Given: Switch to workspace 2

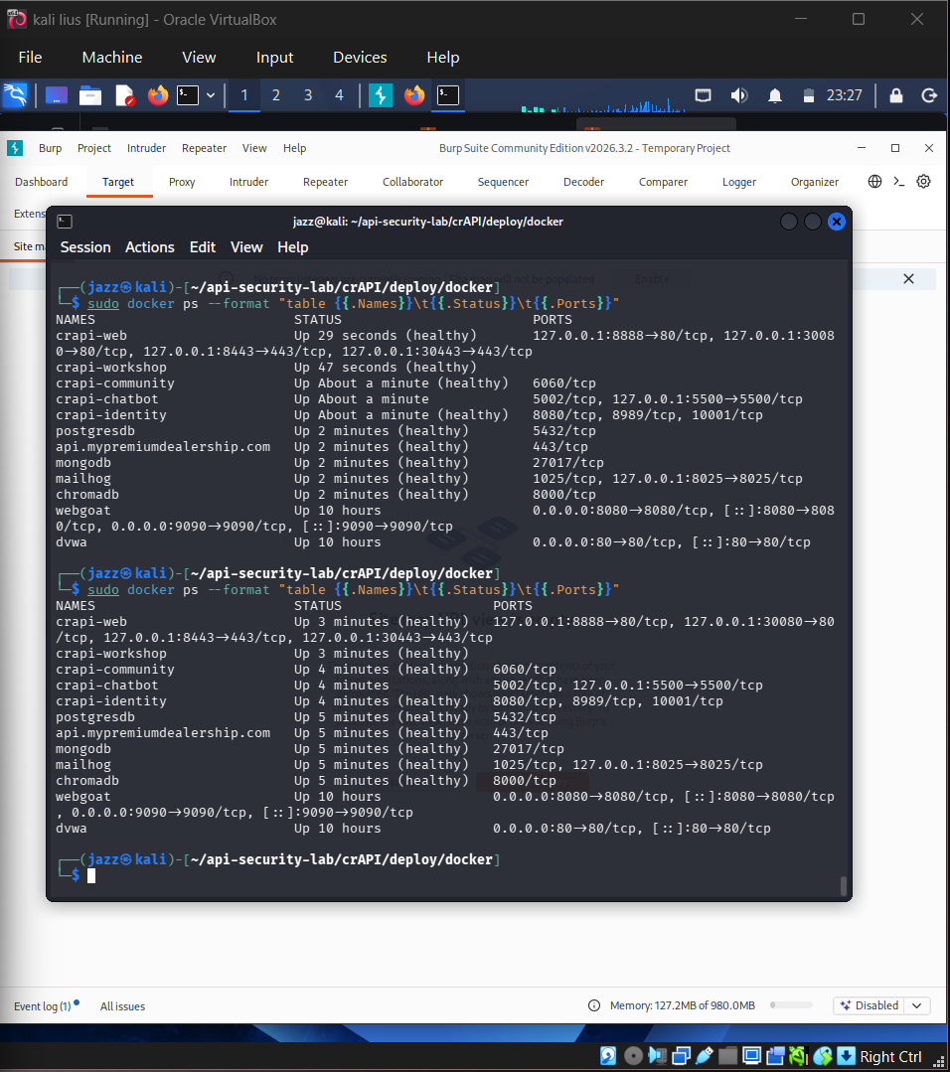Looking at the screenshot, I should click(275, 95).
